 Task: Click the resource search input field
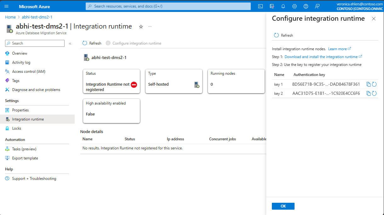pos(168,6)
